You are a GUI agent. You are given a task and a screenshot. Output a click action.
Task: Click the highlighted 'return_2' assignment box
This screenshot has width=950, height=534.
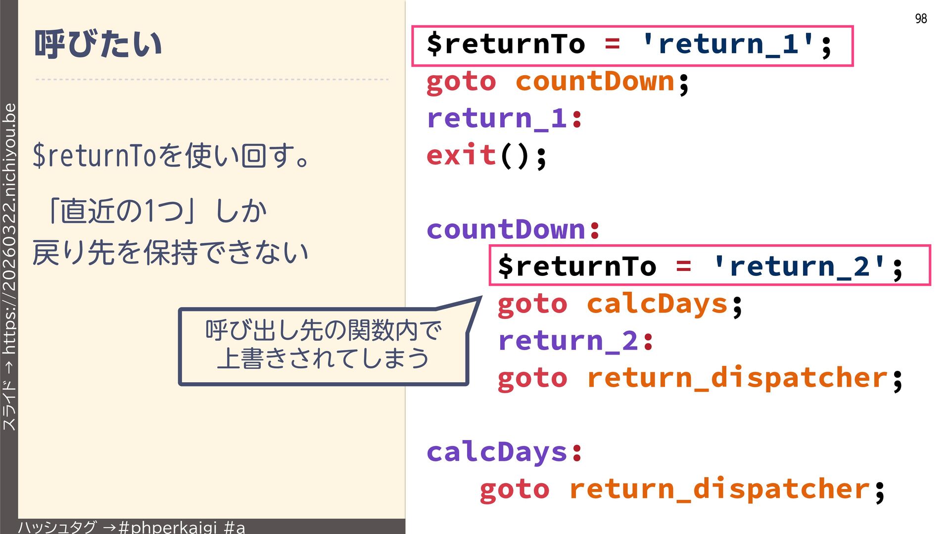coord(709,266)
